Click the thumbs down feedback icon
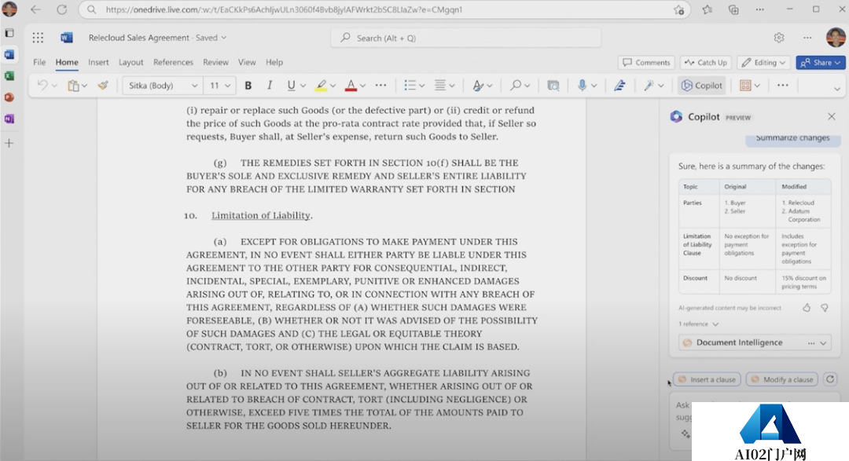The width and height of the screenshot is (849, 461). [x=824, y=308]
